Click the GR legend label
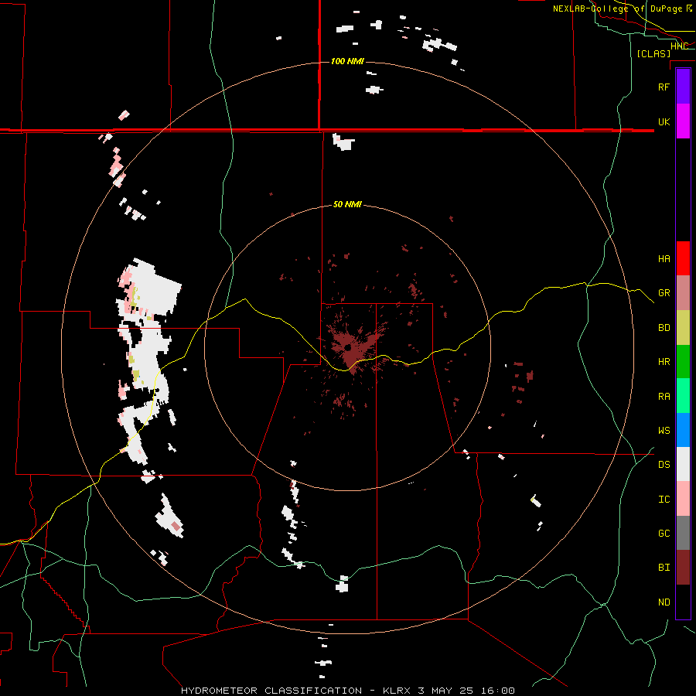 coord(664,293)
